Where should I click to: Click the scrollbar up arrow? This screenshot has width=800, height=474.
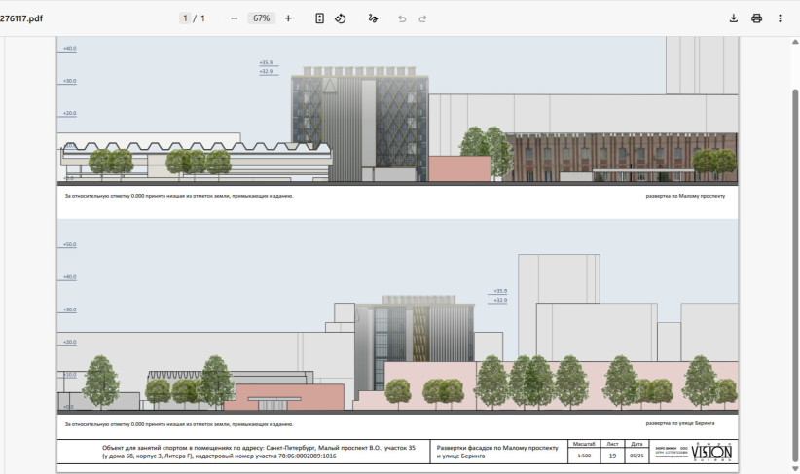[795, 42]
